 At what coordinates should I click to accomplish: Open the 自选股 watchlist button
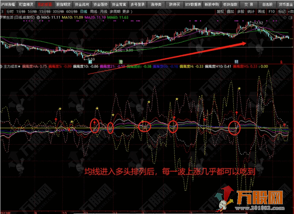pos(267,4)
